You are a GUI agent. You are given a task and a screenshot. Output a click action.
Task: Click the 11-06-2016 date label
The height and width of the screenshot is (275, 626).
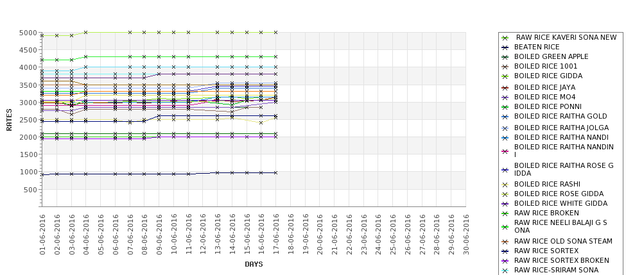tap(188, 235)
